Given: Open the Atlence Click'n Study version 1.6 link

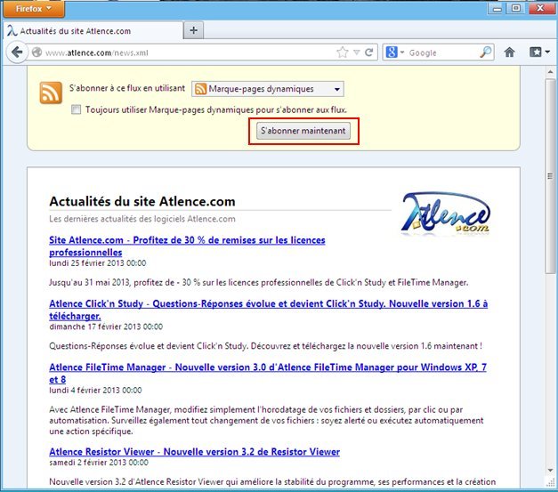Looking at the screenshot, I should coord(269,310).
